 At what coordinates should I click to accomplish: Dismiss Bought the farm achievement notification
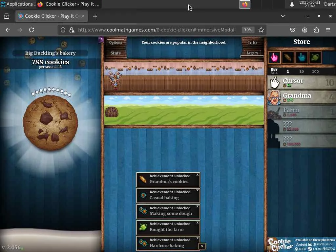[198, 222]
